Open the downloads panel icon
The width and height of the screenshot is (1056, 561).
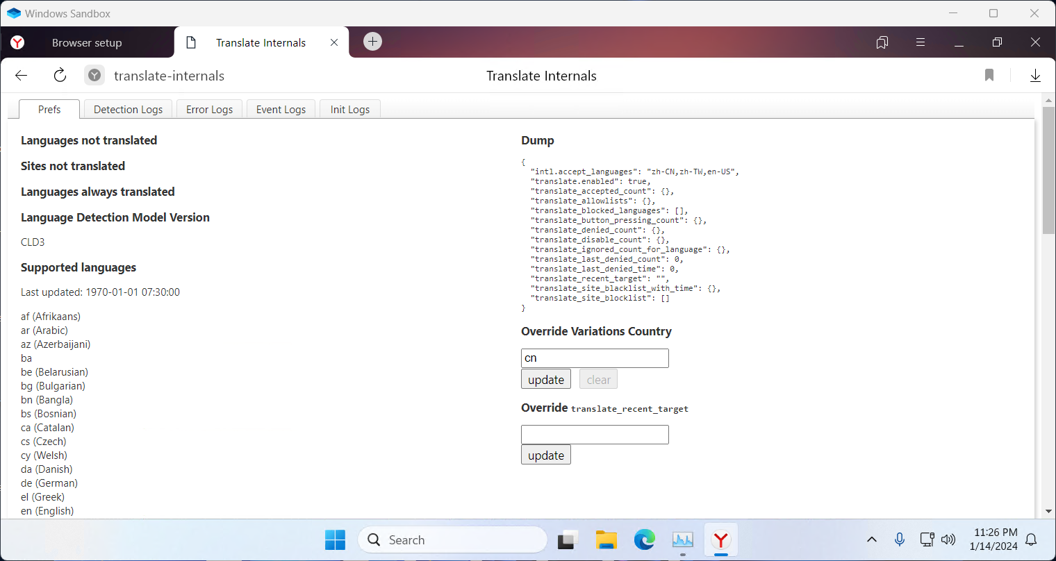(1035, 75)
